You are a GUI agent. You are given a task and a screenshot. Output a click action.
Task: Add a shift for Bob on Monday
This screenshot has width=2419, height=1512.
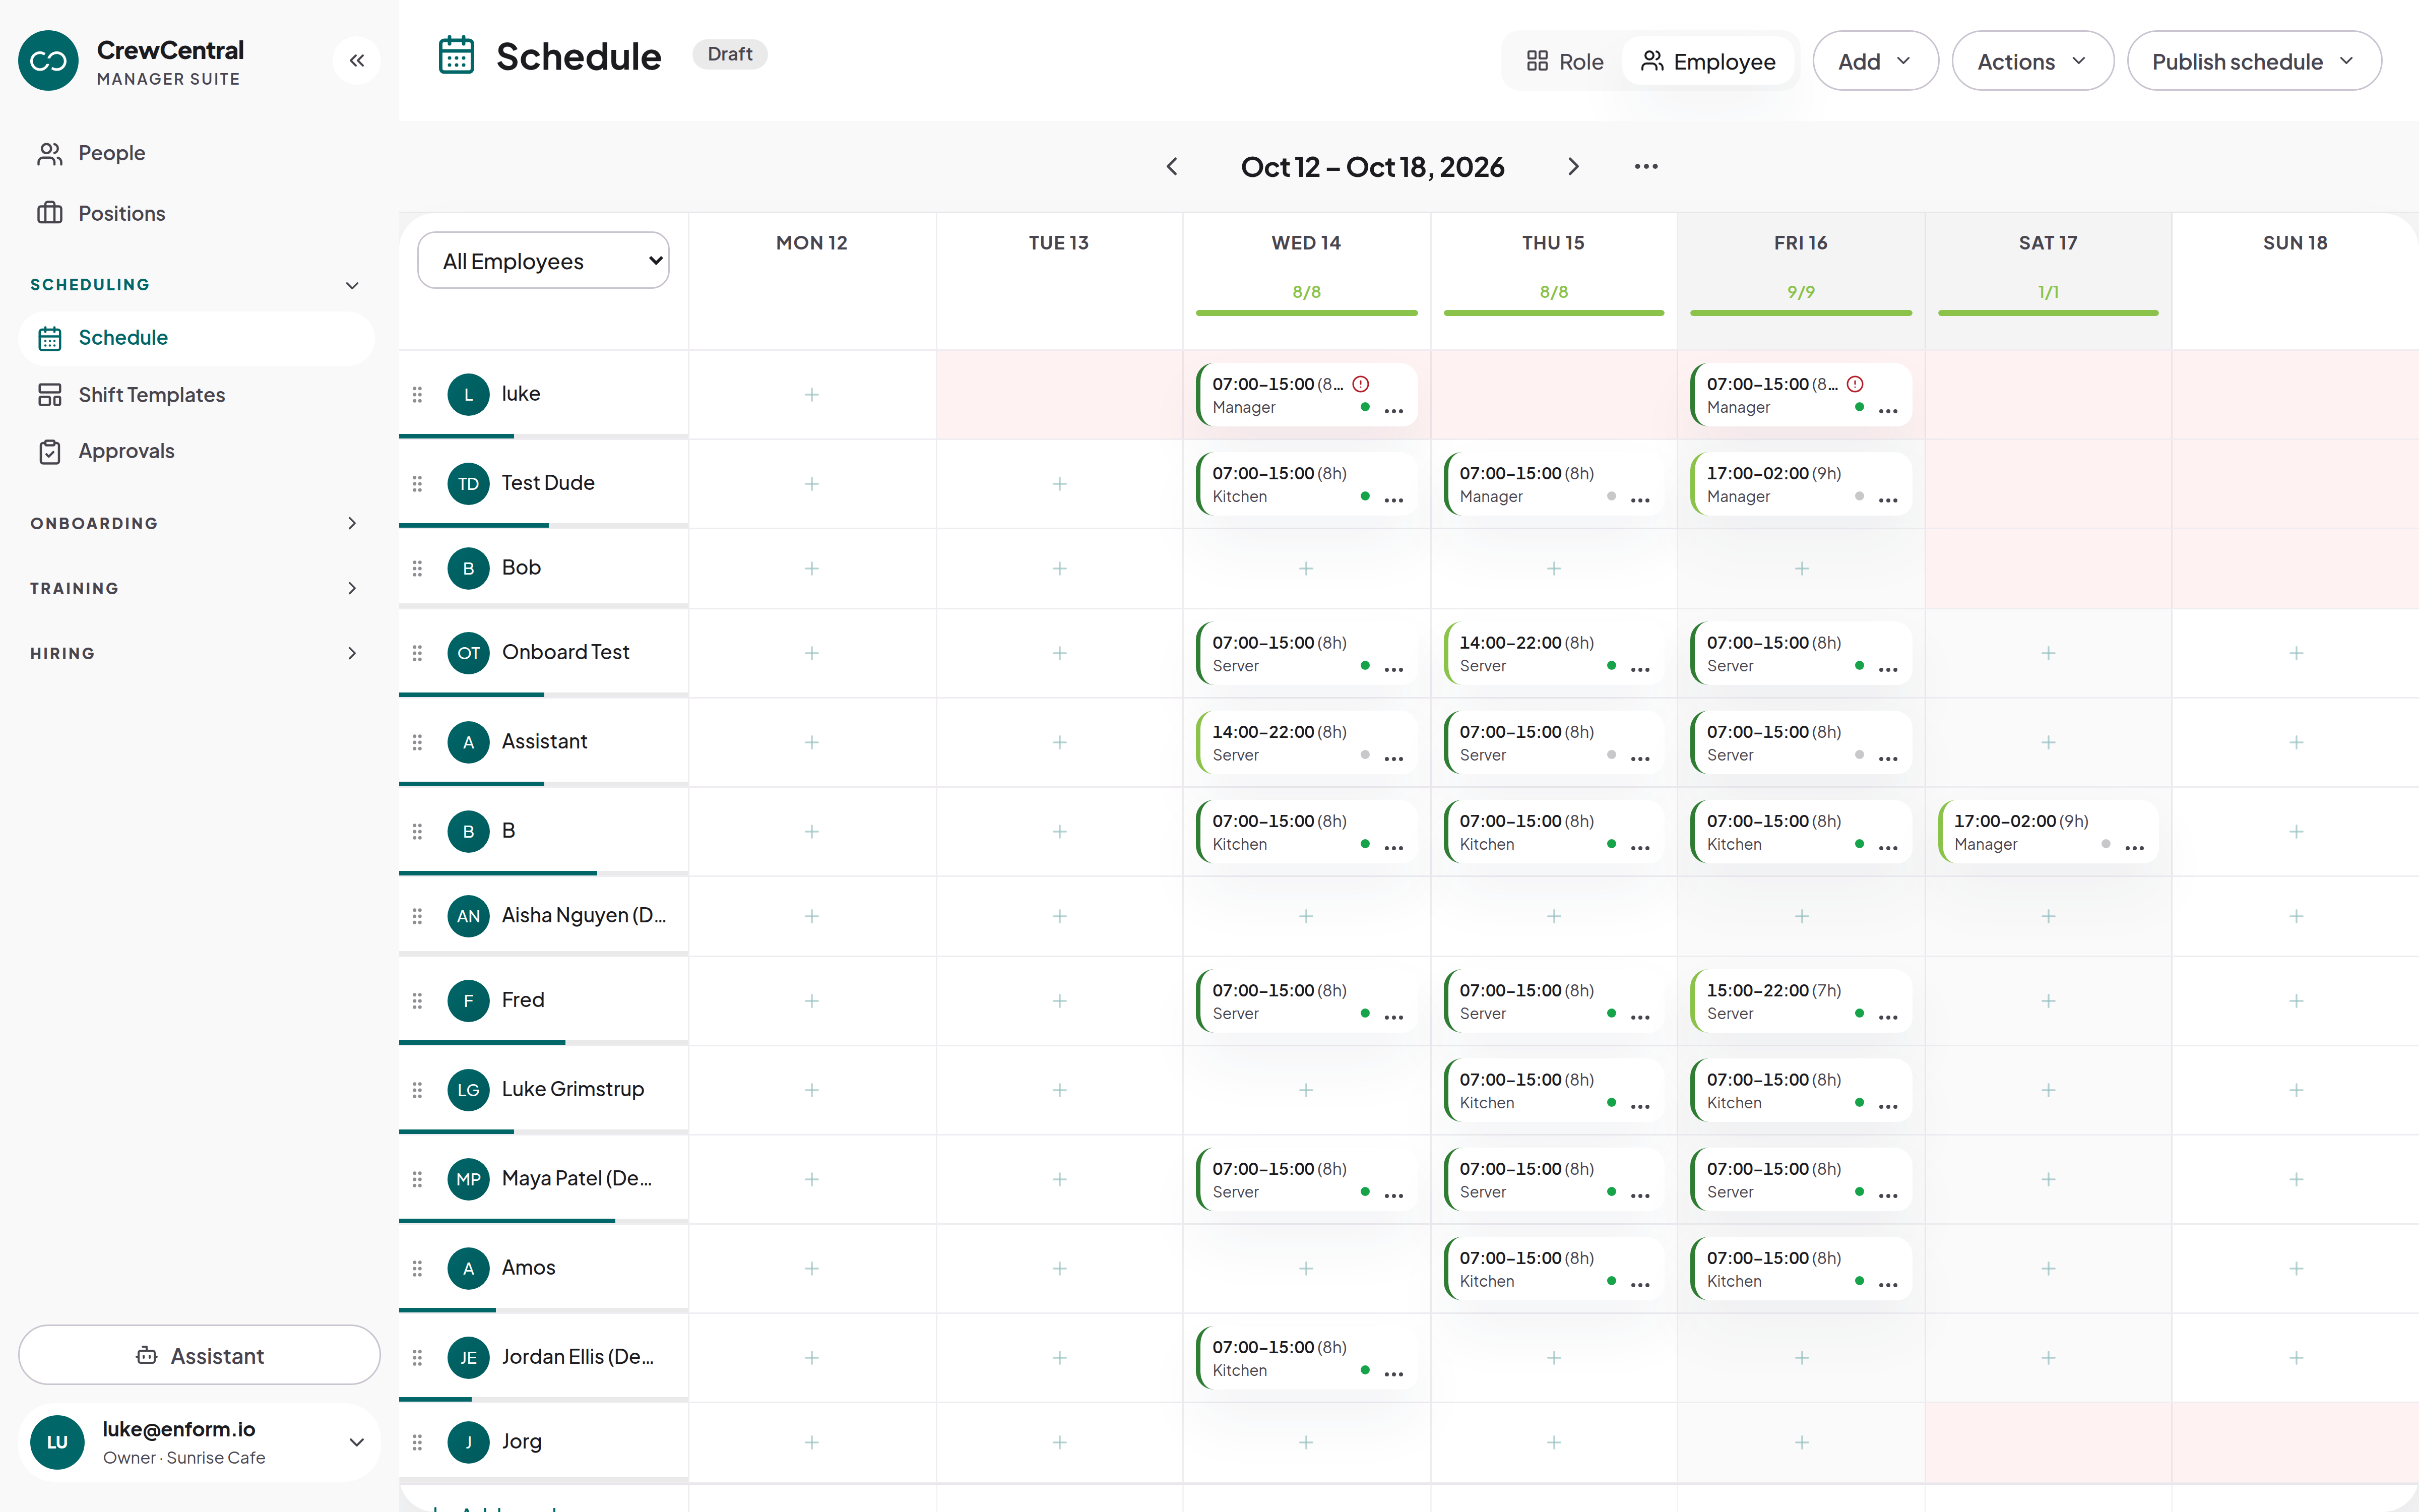point(812,568)
